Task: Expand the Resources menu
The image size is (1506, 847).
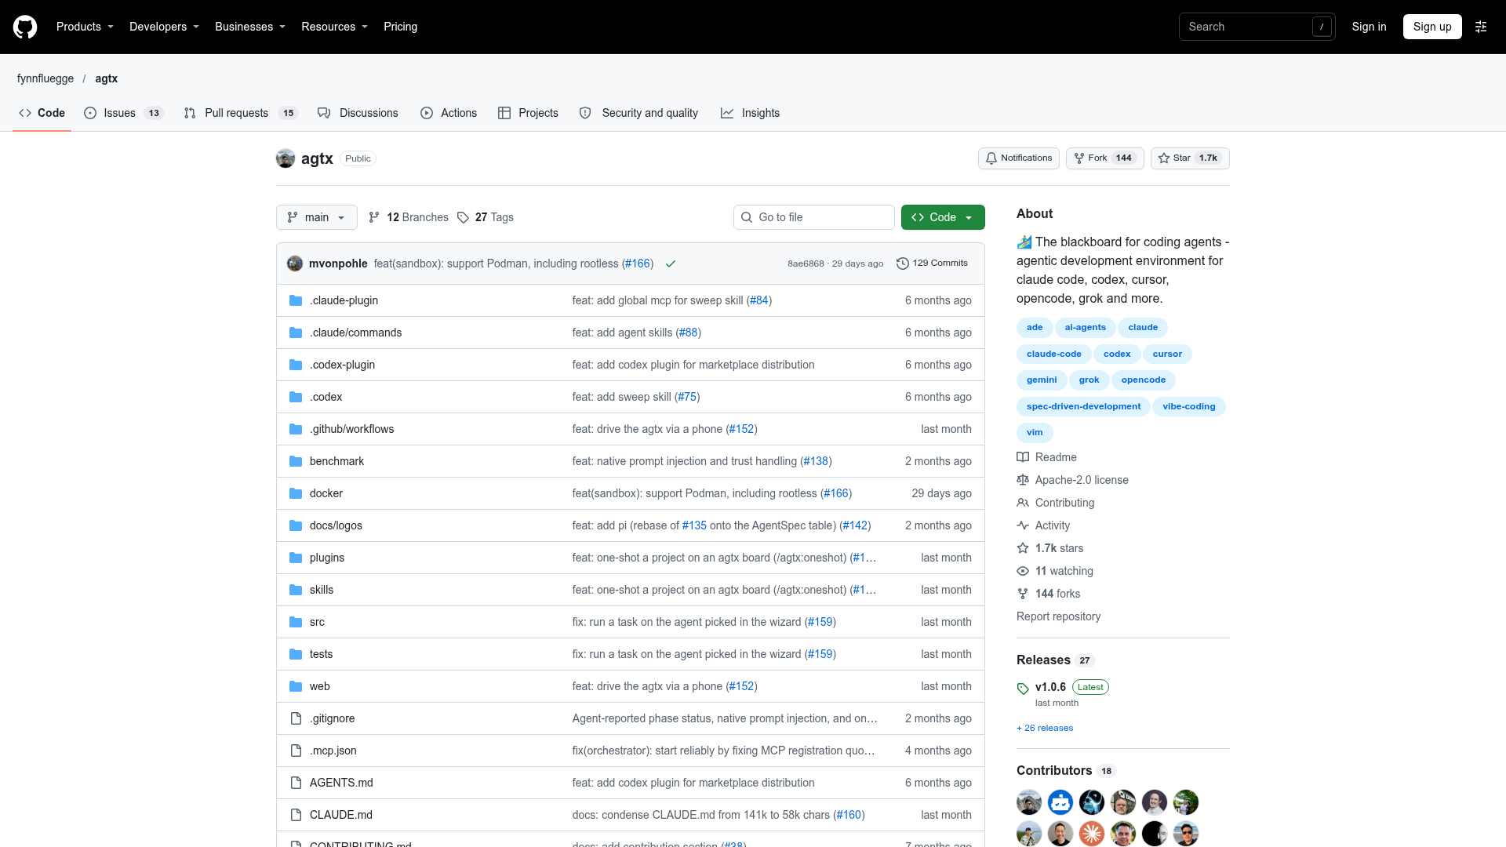Action: 334,27
